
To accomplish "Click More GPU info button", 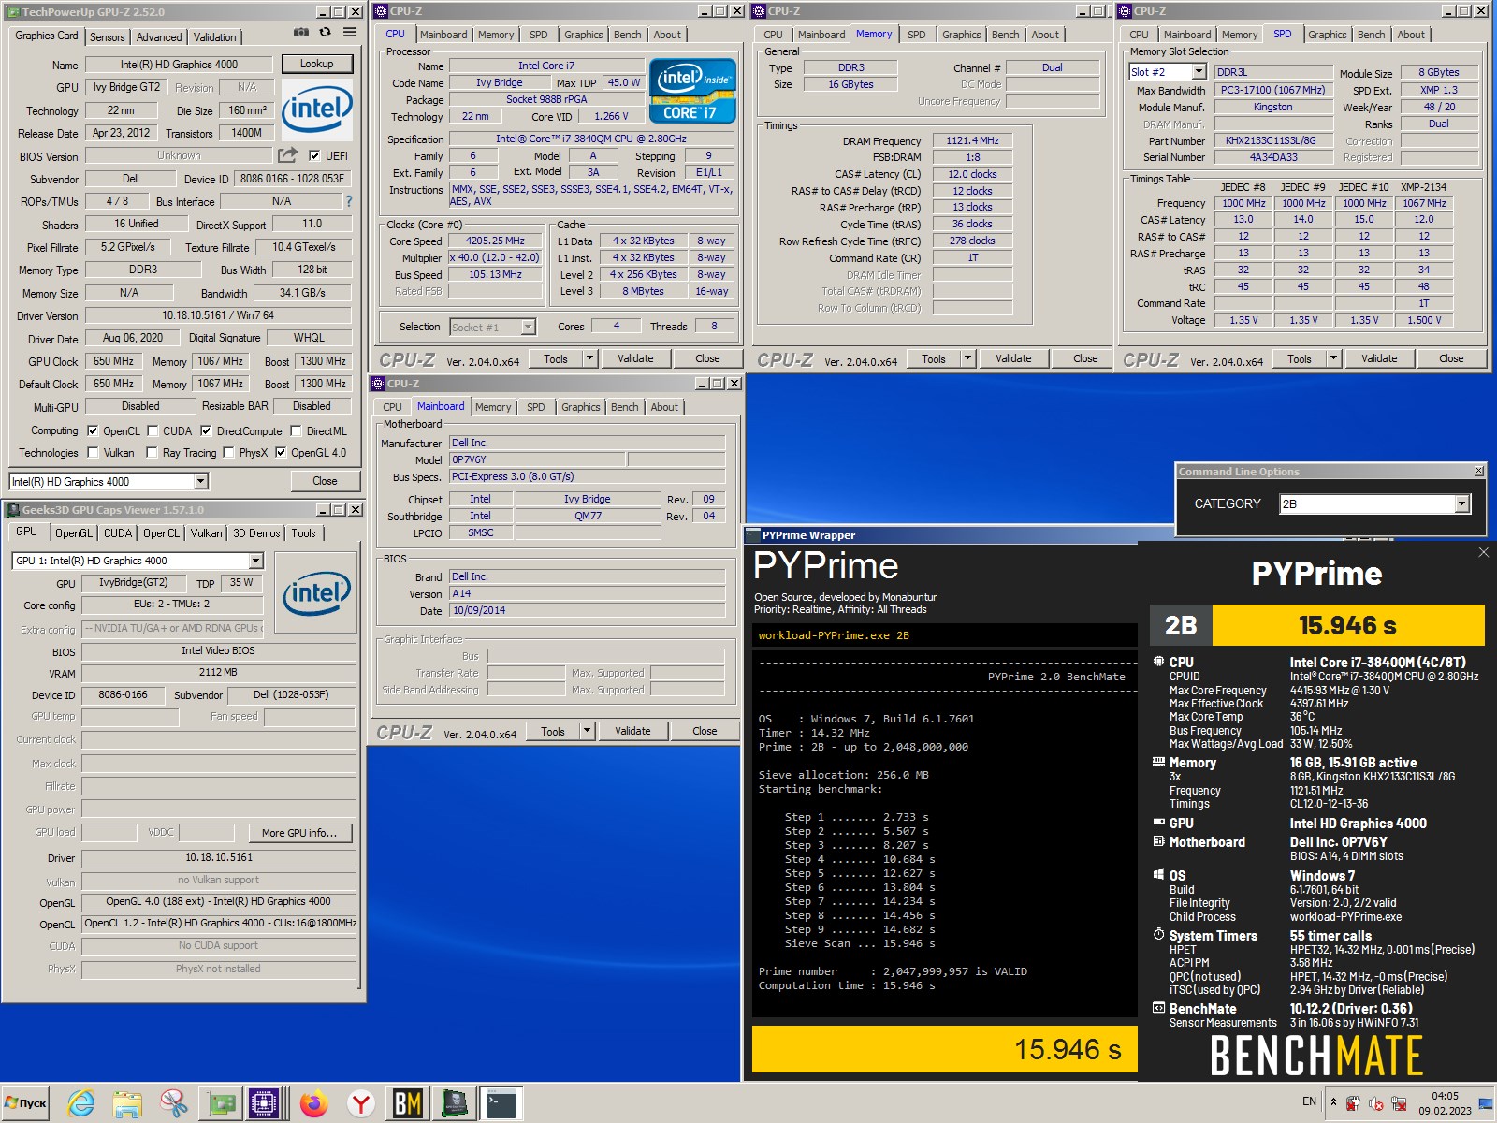I will tap(299, 833).
